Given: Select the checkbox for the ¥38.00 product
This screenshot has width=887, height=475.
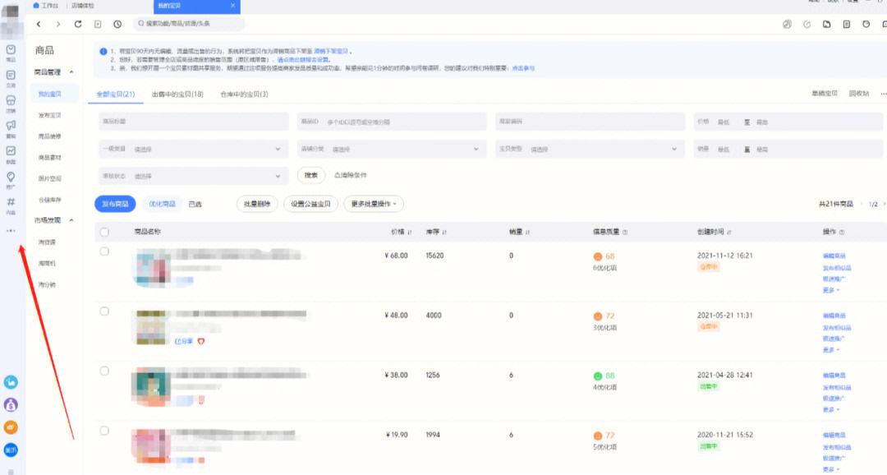Looking at the screenshot, I should tap(104, 371).
